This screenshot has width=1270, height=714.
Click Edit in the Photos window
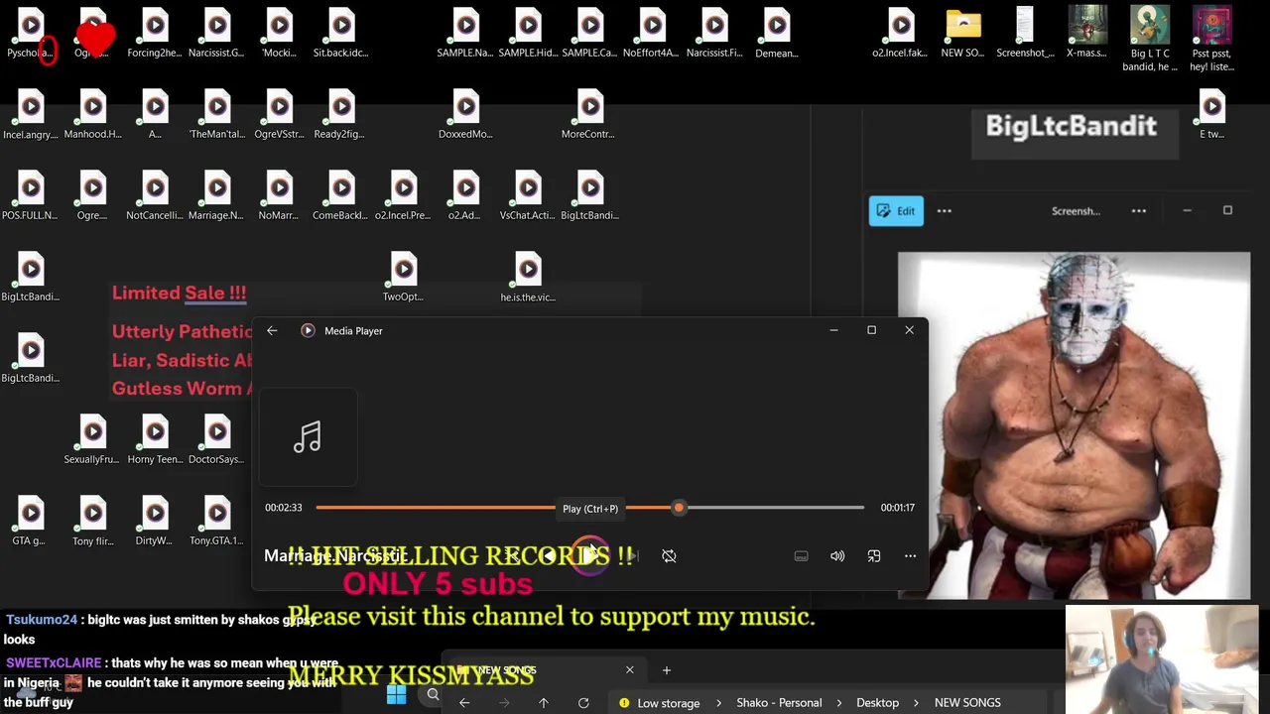click(x=896, y=211)
